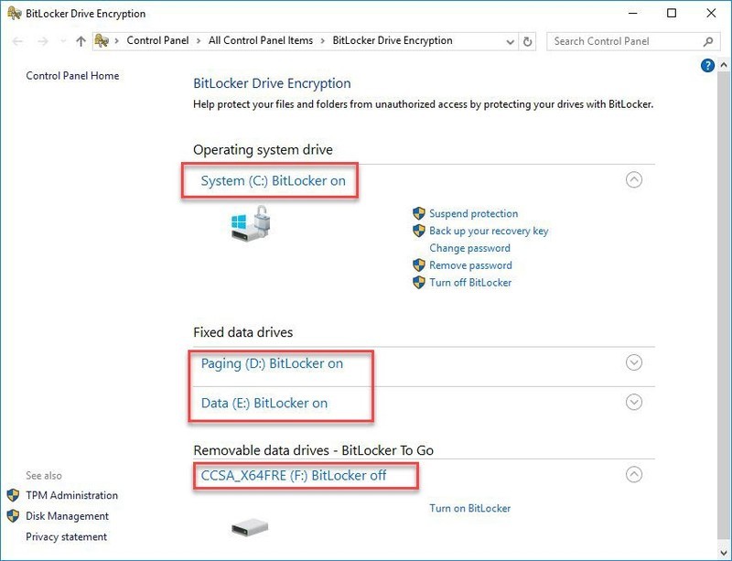
Task: Click the Up arrow navigation button
Action: 81,41
